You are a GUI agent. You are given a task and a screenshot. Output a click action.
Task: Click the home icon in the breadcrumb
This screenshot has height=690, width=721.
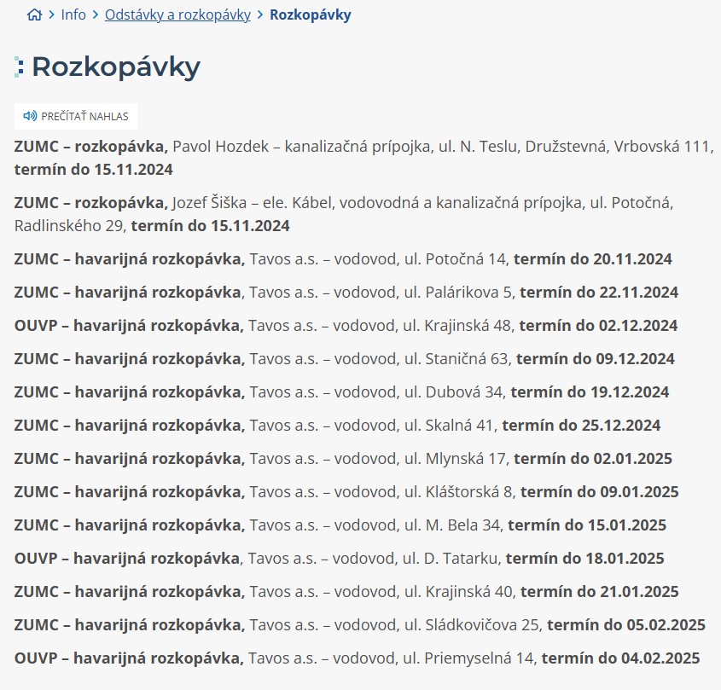coord(34,14)
